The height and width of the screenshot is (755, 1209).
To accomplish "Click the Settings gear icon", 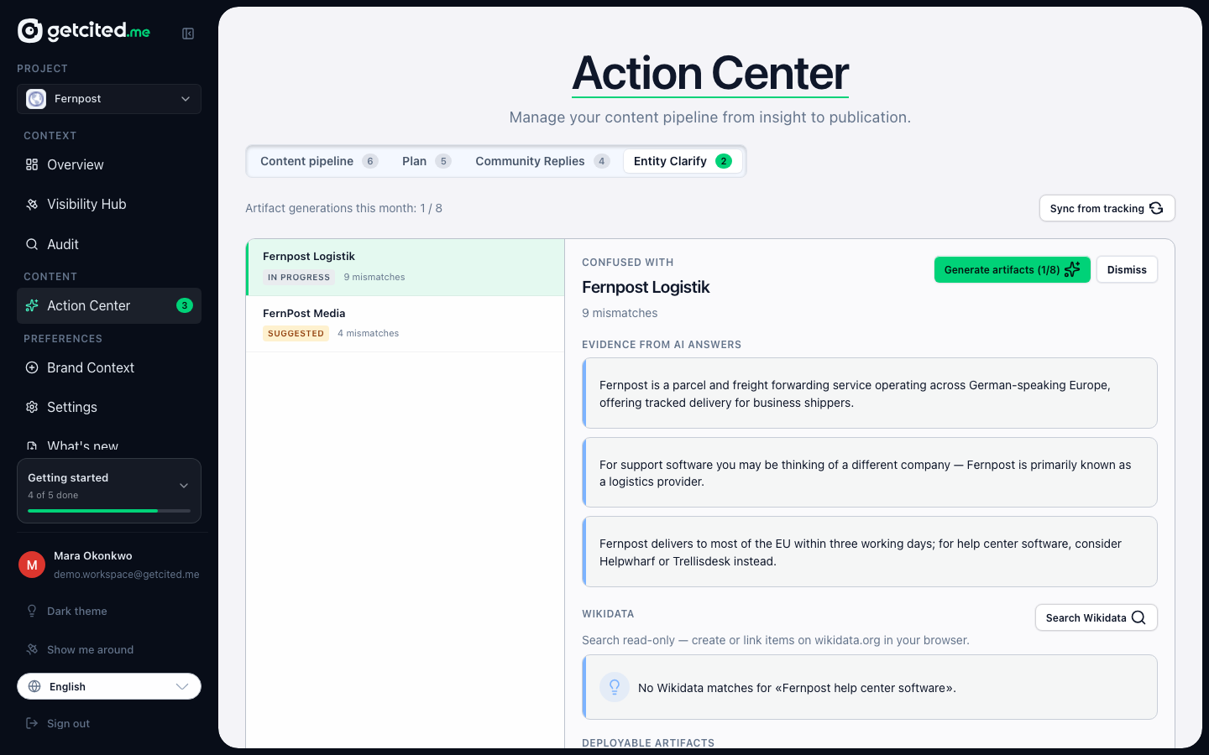I will coord(32,407).
